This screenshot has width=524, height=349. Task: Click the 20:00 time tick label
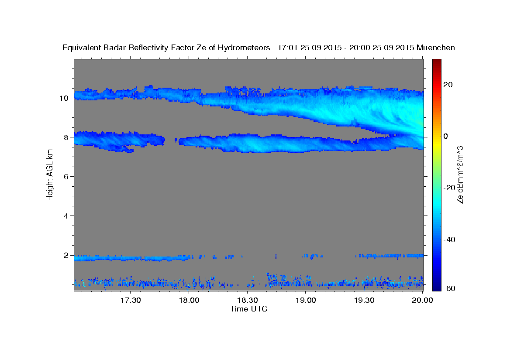coord(422,300)
